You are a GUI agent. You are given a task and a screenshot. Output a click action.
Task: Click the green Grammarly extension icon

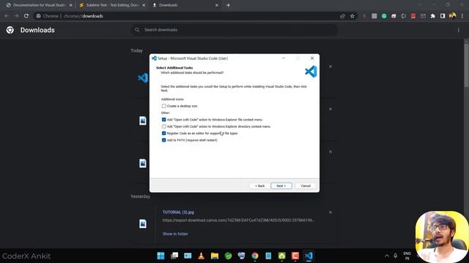tap(384, 16)
